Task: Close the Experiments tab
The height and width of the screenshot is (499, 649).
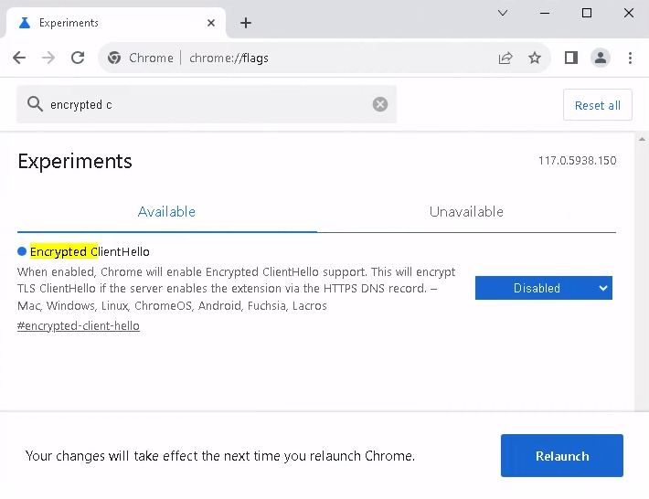Action: [212, 23]
